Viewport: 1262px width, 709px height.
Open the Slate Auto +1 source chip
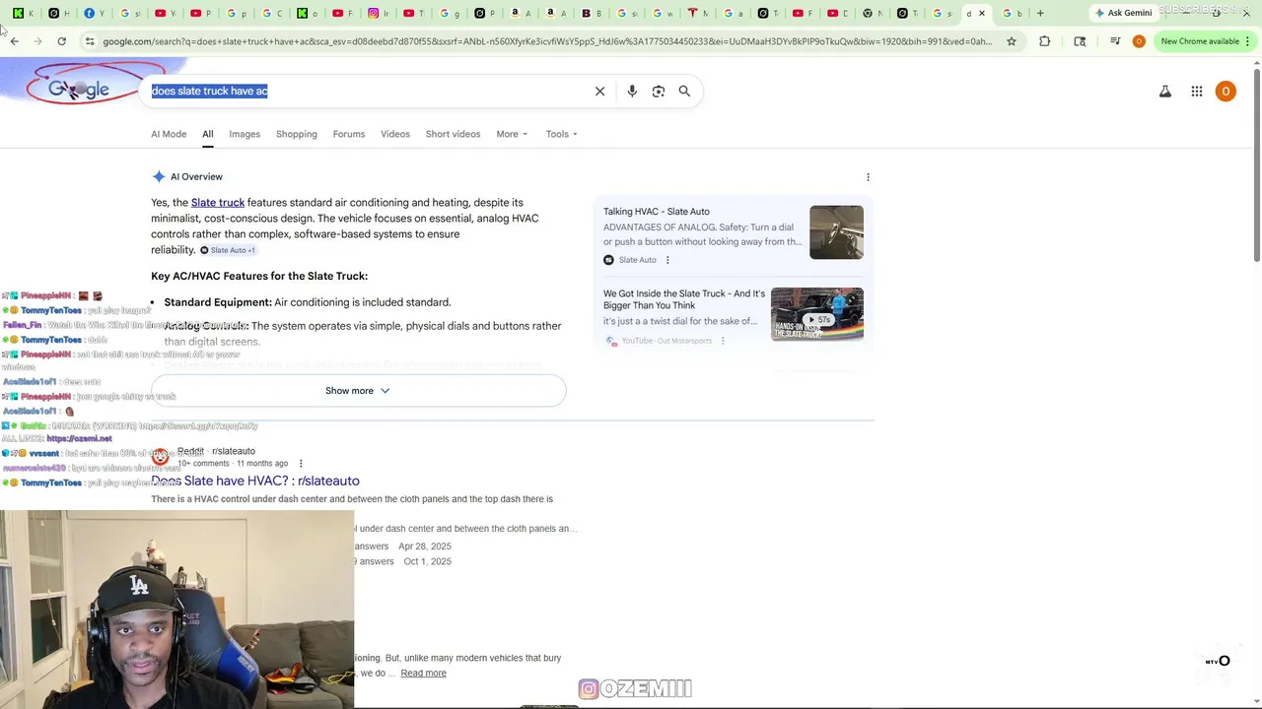coord(228,250)
